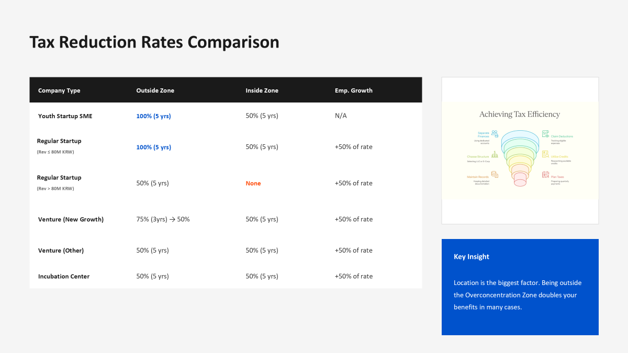Select the Venture (New Growth) row label
Viewport: 628px width, 353px height.
pyautogui.click(x=71, y=220)
